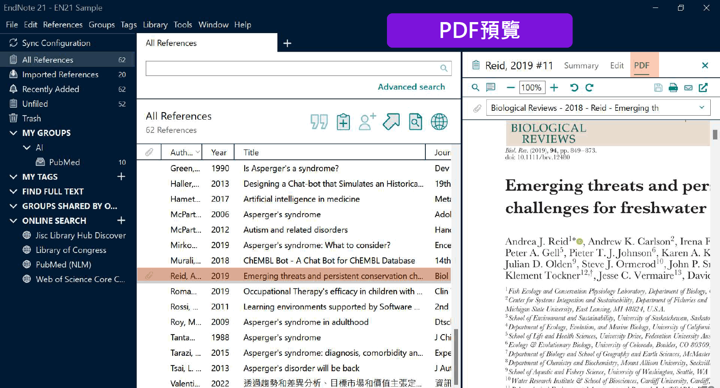Image resolution: width=720 pixels, height=388 pixels.
Task: Click the Find Full Text icon
Action: click(x=415, y=122)
